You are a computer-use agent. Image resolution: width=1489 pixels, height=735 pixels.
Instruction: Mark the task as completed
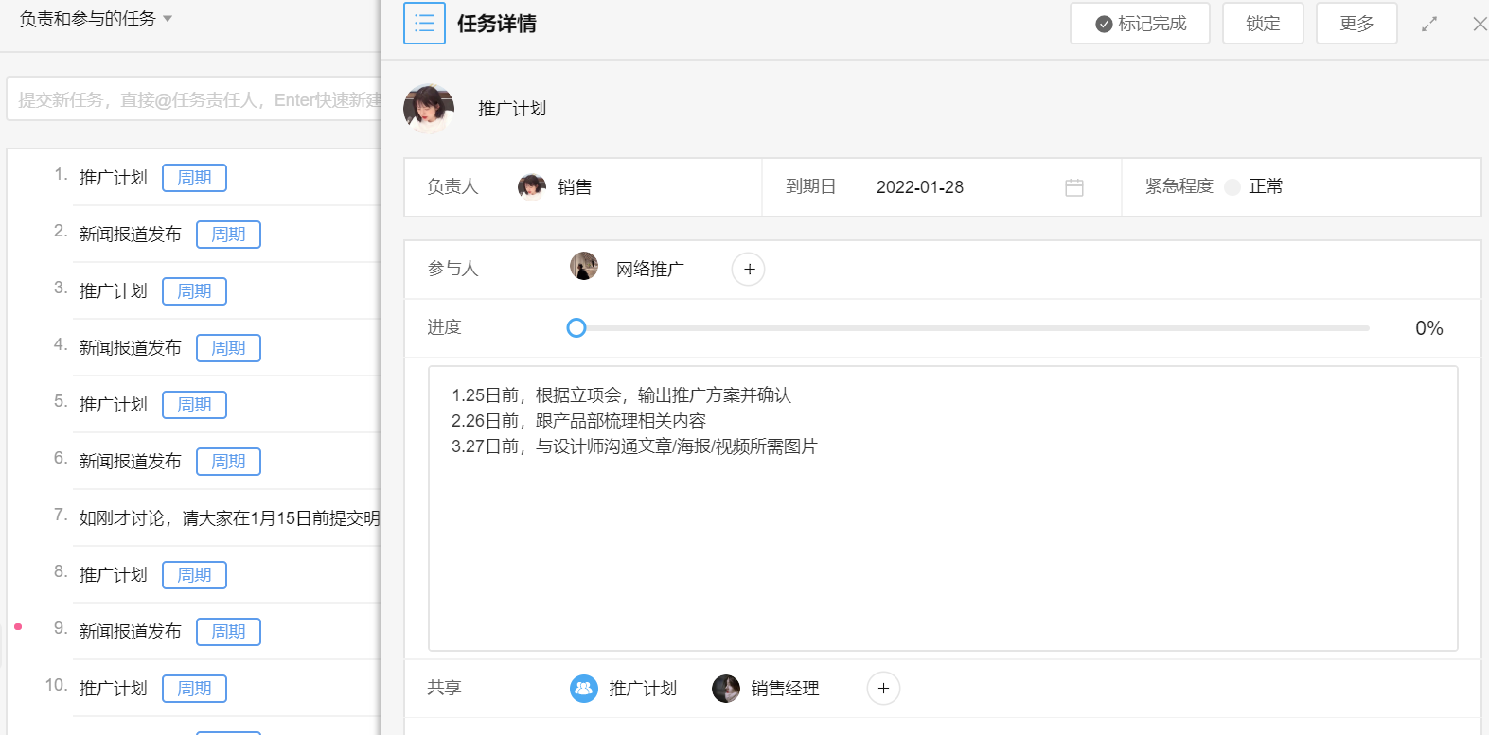(x=1140, y=24)
